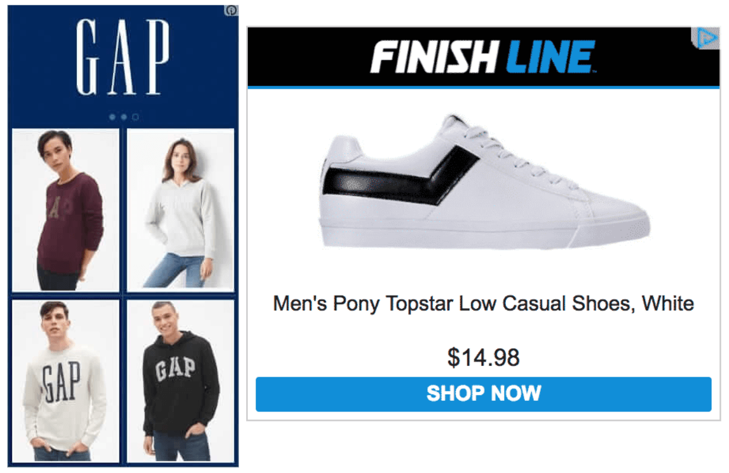Click the info icon on the GAP ad
This screenshot has width=729, height=473.
coord(231,10)
